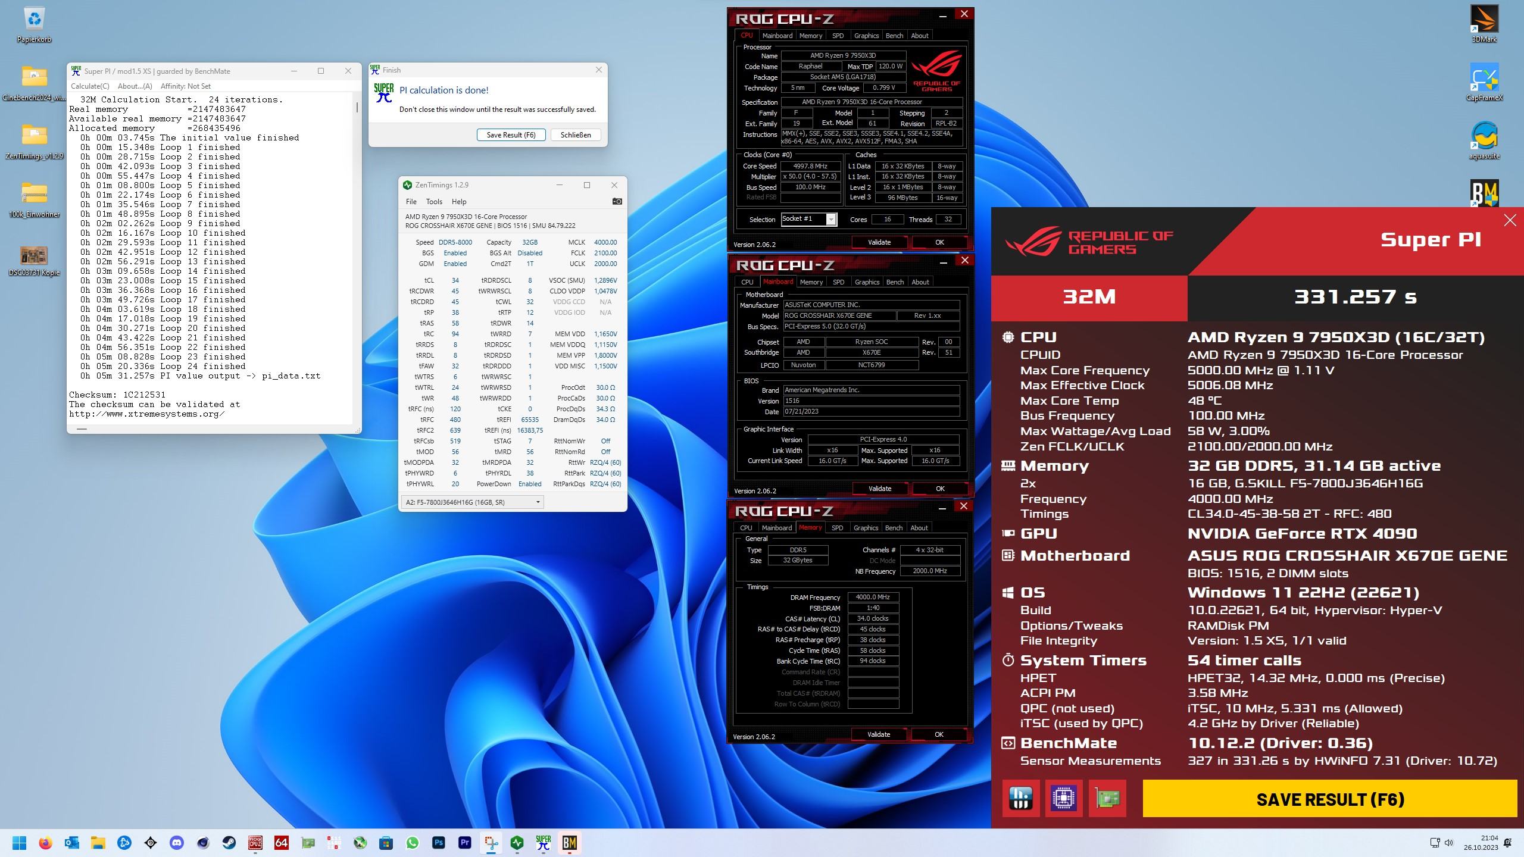Click Schließen in the Finish dialog
1524x857 pixels.
coord(576,135)
